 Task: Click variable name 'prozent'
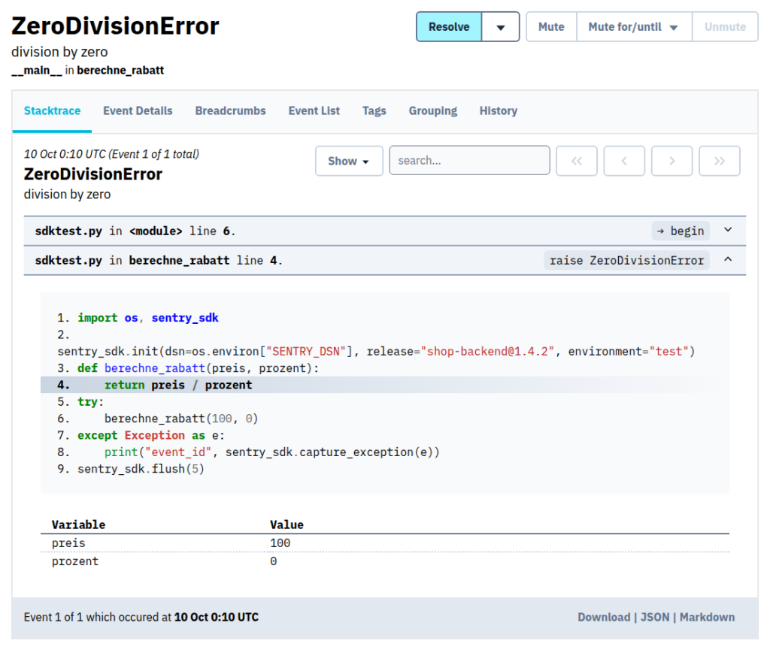pyautogui.click(x=75, y=561)
